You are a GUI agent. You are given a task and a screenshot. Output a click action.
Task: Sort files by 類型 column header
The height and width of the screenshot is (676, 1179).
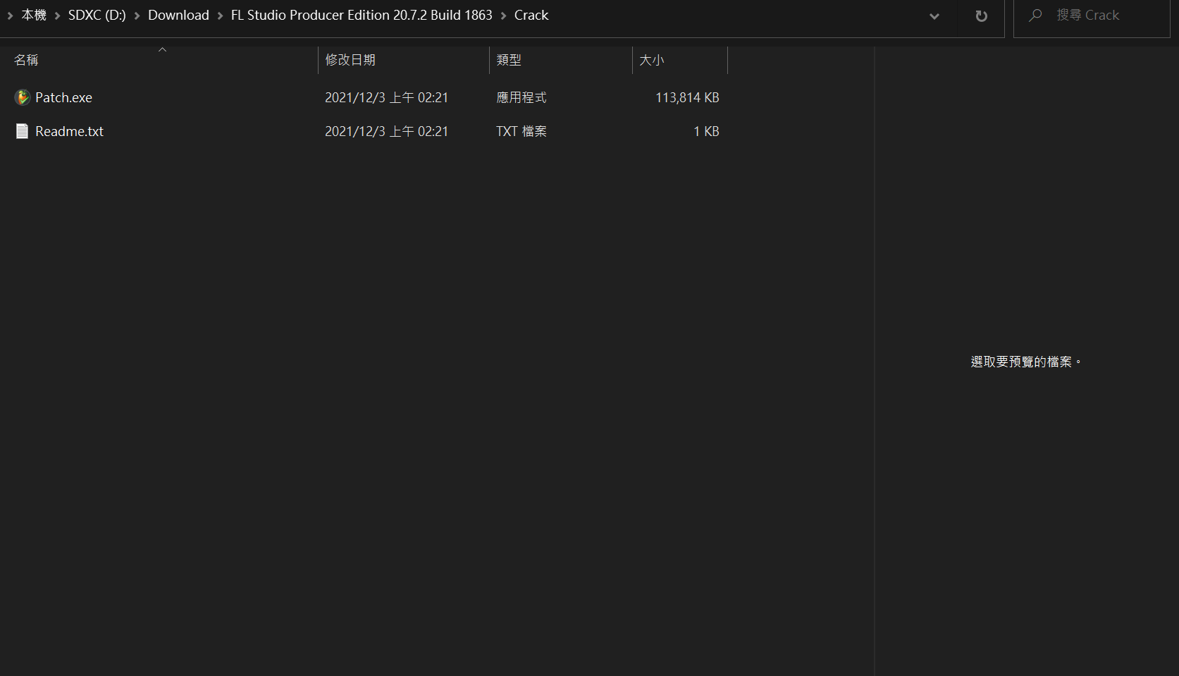coord(509,61)
